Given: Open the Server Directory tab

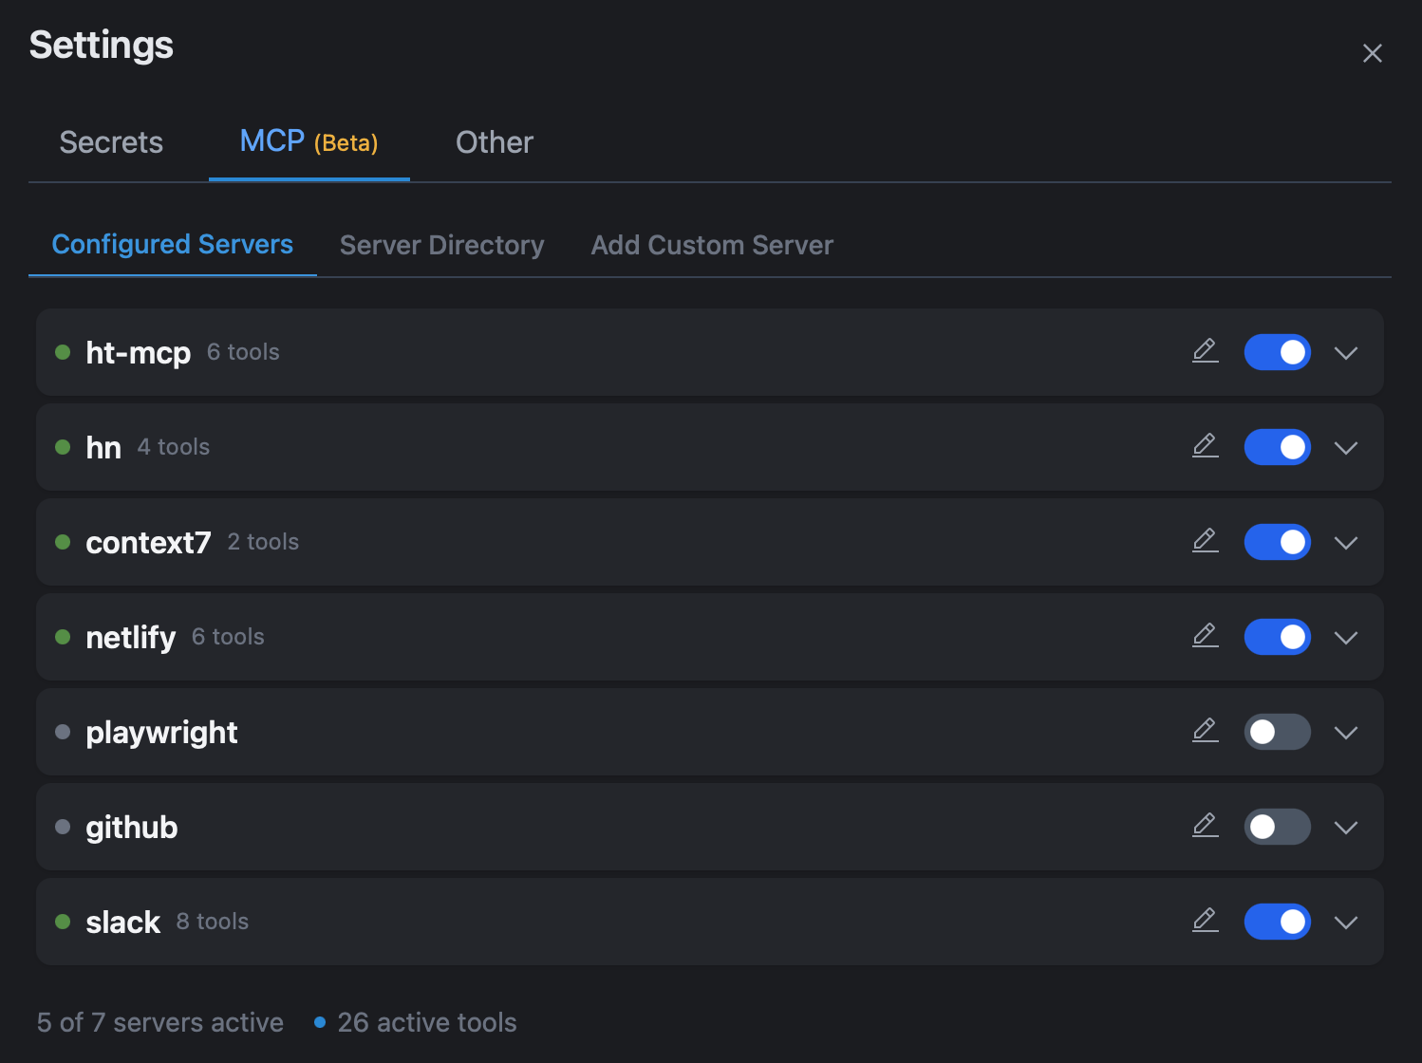Looking at the screenshot, I should [442, 245].
